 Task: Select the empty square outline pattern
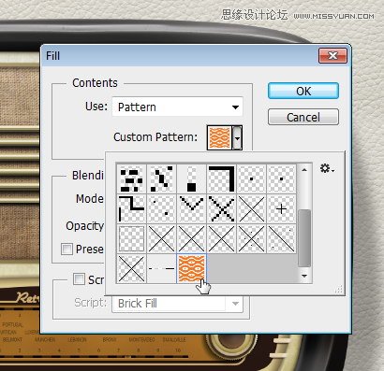131,238
